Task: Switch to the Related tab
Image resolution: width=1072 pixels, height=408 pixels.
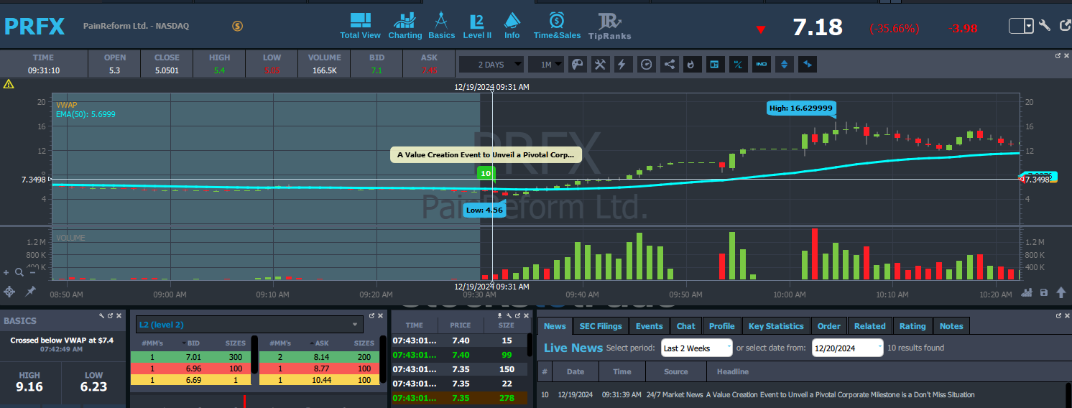Action: [x=870, y=326]
